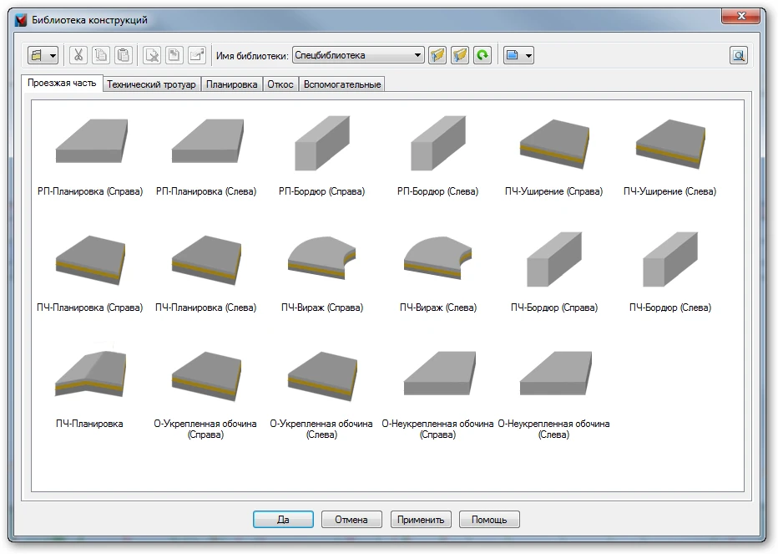Select РП-Бордюр (Справа) thumbnail
This screenshot has height=554, width=778.
pyautogui.click(x=322, y=143)
